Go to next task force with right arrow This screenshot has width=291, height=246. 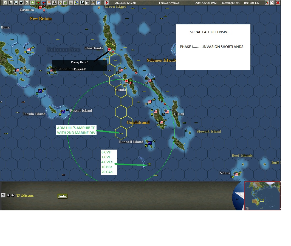pyautogui.click(x=13, y=195)
